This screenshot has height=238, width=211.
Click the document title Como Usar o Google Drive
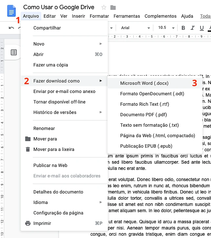59,7
